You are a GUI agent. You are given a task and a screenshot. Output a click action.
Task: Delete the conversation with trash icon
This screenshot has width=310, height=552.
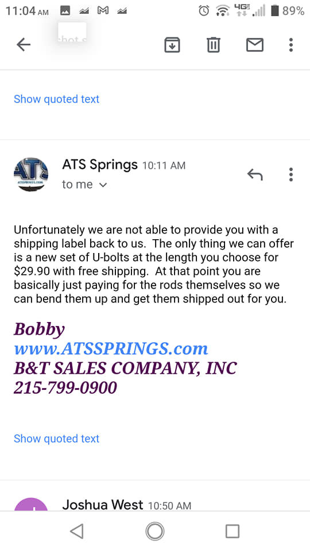pyautogui.click(x=214, y=45)
